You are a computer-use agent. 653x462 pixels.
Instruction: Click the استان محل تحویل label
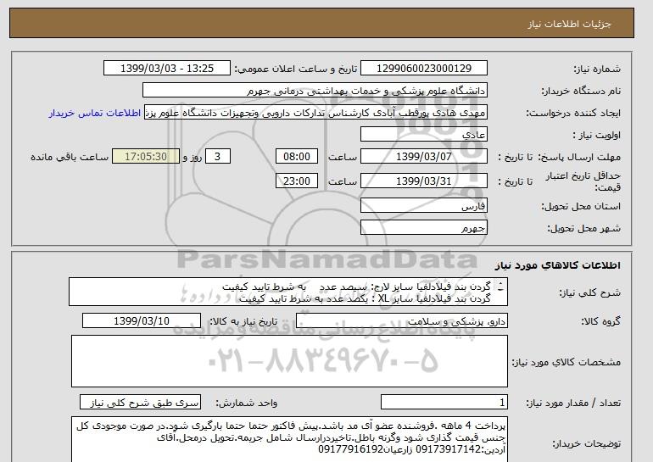581,206
